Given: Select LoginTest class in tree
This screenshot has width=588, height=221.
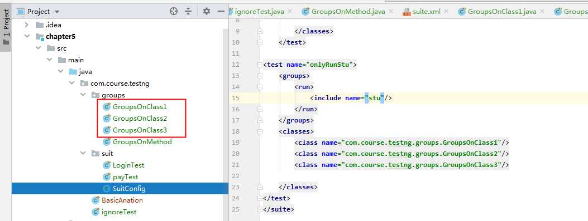Looking at the screenshot, I should (x=128, y=165).
